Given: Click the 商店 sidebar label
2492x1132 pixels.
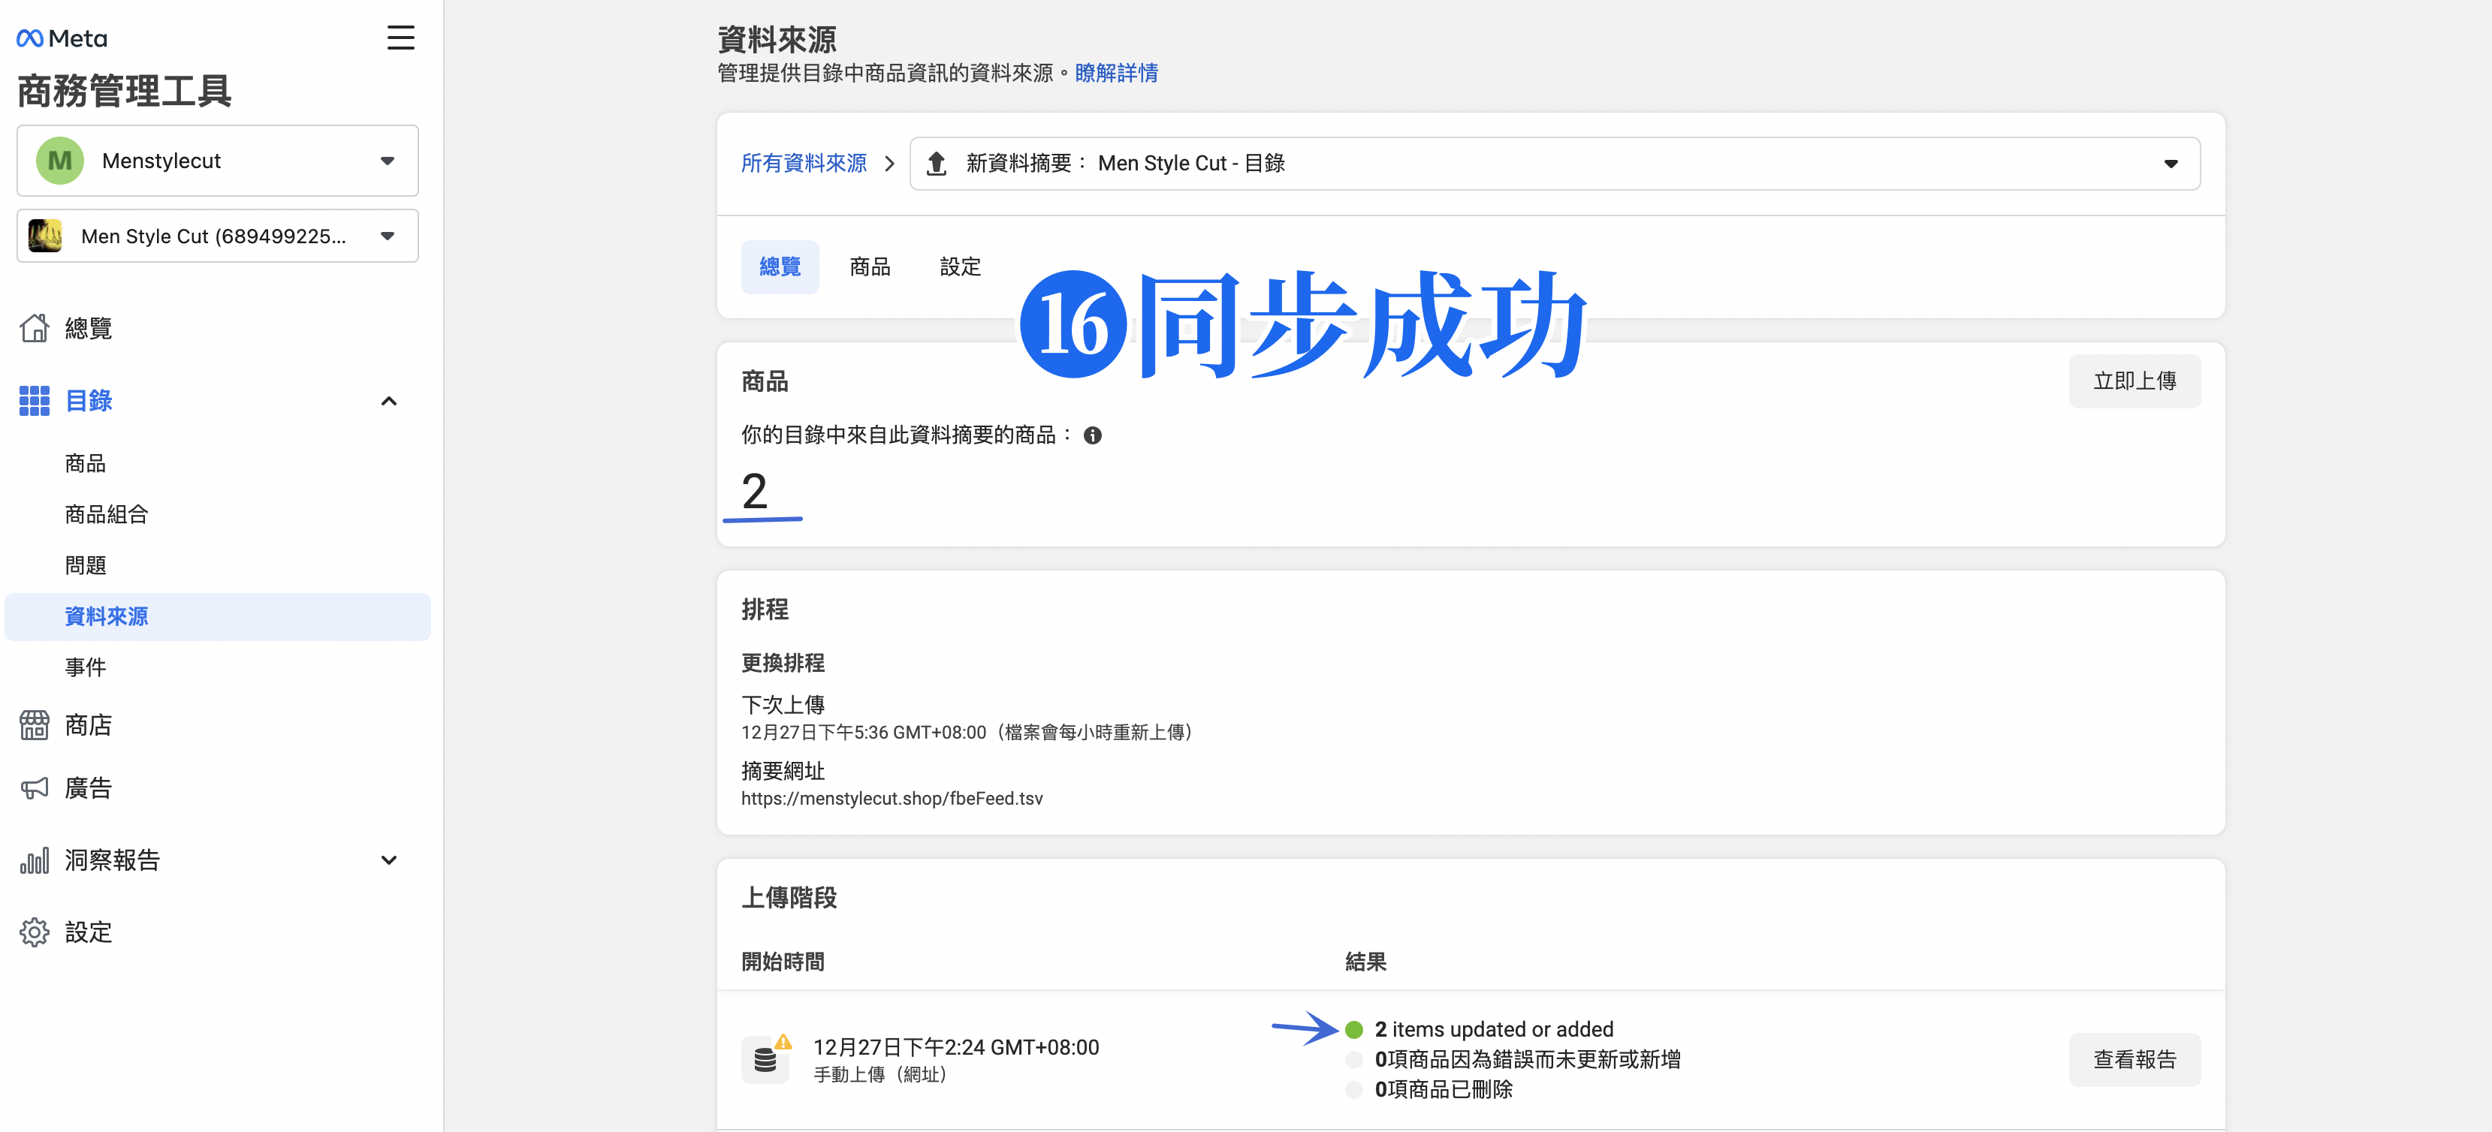Looking at the screenshot, I should (x=88, y=725).
